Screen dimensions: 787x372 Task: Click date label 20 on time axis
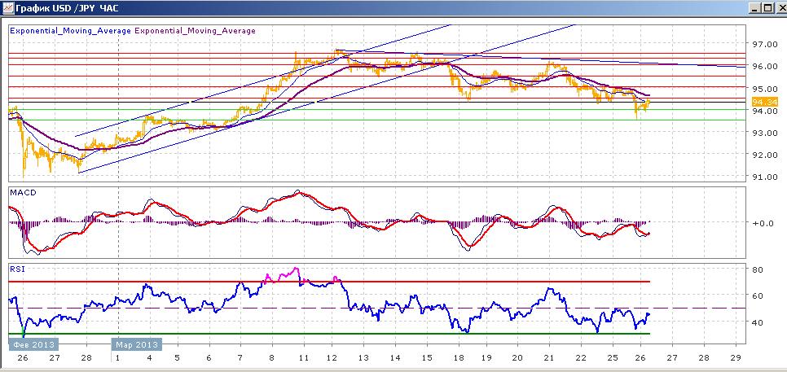coord(517,358)
